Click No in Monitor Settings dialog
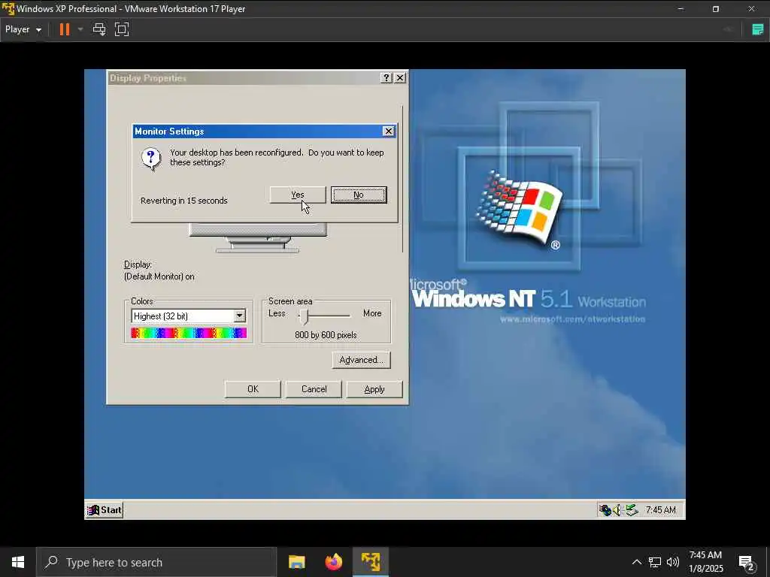The width and height of the screenshot is (770, 577). pos(359,195)
